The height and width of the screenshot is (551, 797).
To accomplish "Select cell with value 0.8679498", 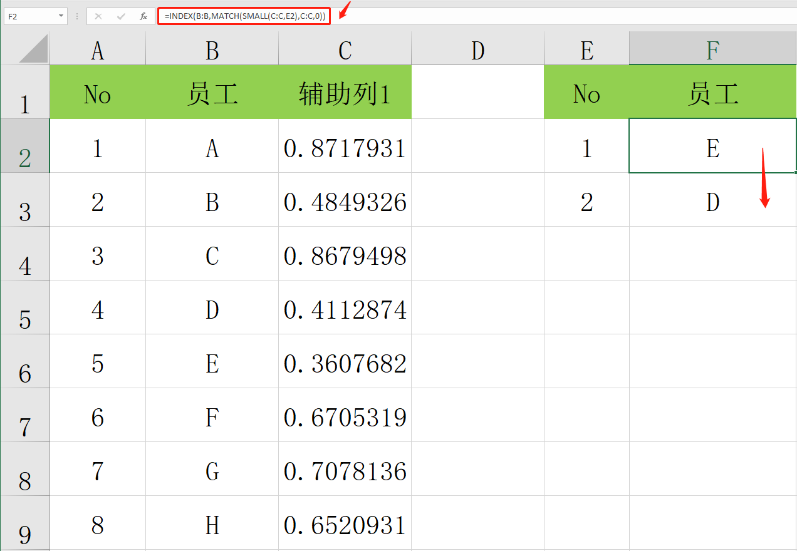I will (345, 254).
